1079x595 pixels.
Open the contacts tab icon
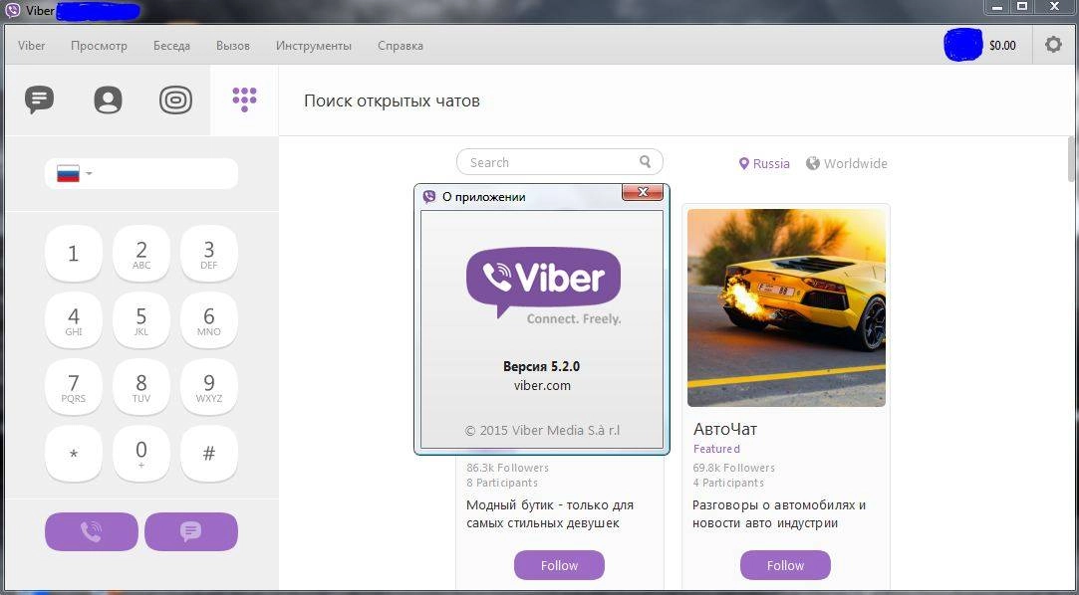108,100
